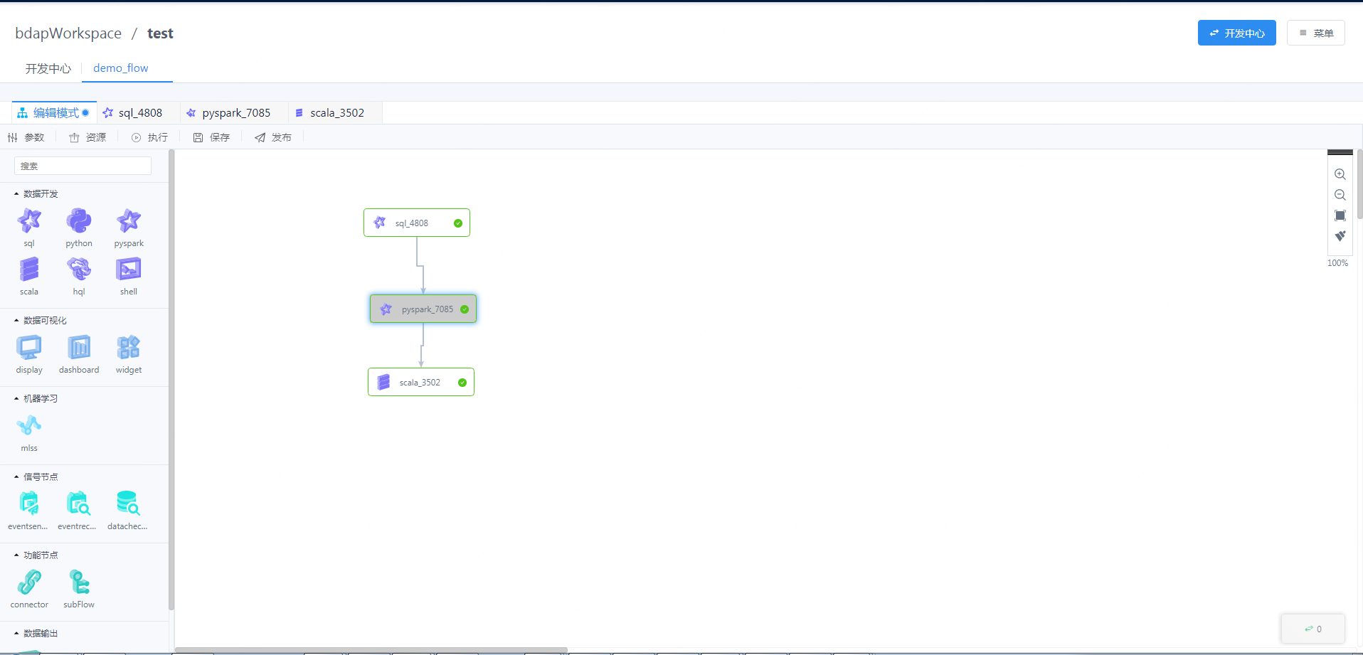This screenshot has width=1363, height=655.
Task: Select the dashboard visualization icon
Action: pyautogui.click(x=79, y=348)
